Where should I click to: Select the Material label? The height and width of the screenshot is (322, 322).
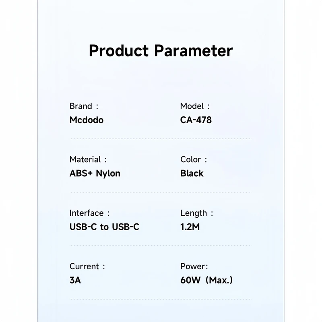[88, 159]
